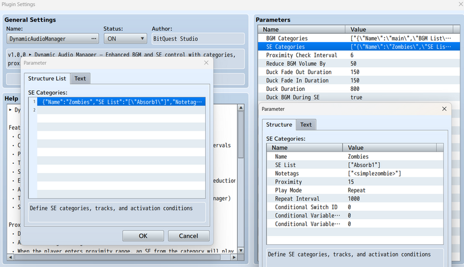Switch to the Structure List tab
Image resolution: width=464 pixels, height=267 pixels.
pyautogui.click(x=47, y=79)
